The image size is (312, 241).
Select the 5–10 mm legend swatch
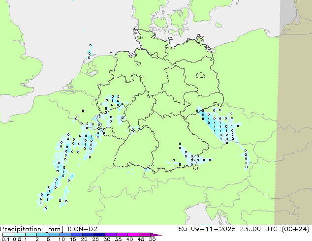[54, 235]
